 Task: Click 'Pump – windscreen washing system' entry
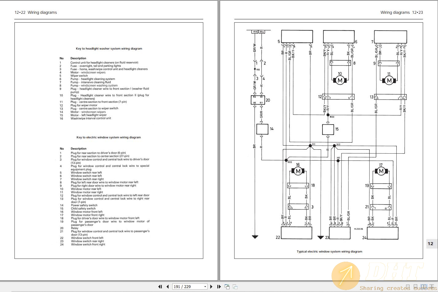tap(94, 86)
